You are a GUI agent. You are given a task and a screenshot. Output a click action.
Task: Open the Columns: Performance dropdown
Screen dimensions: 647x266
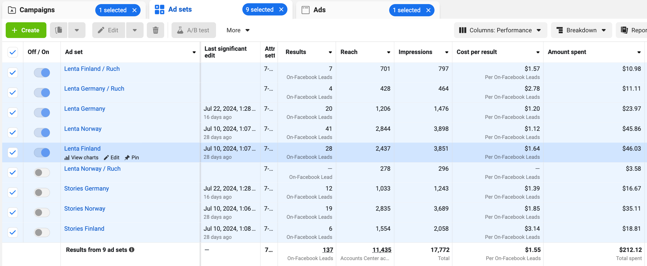point(500,30)
